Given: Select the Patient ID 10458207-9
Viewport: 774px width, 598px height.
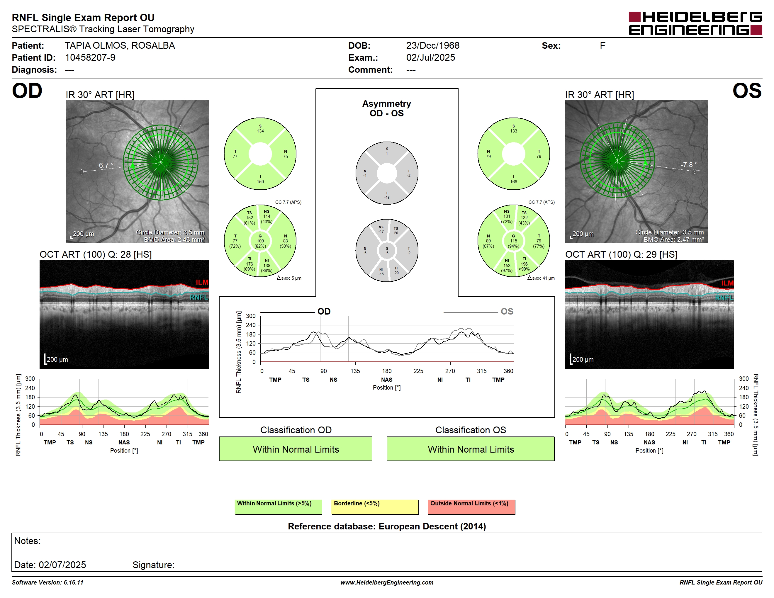Looking at the screenshot, I should (90, 57).
